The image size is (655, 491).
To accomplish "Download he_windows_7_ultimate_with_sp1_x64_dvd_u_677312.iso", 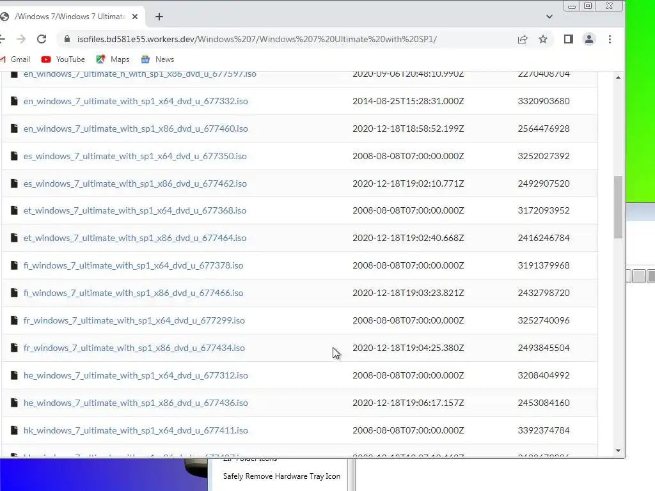I will pyautogui.click(x=136, y=375).
